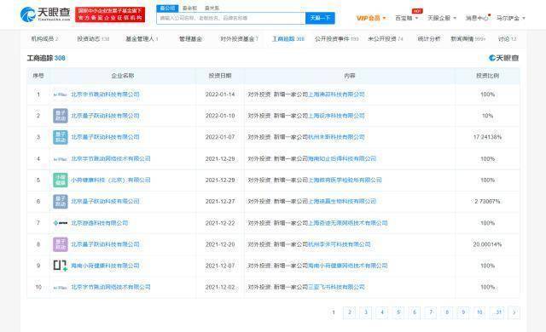Viewport: 546px width, 332px height.
Task: Click the ByteDance logo in row 10
Action: 61,288
